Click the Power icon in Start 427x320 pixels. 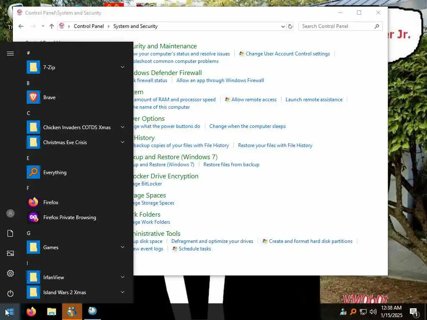tap(10, 293)
